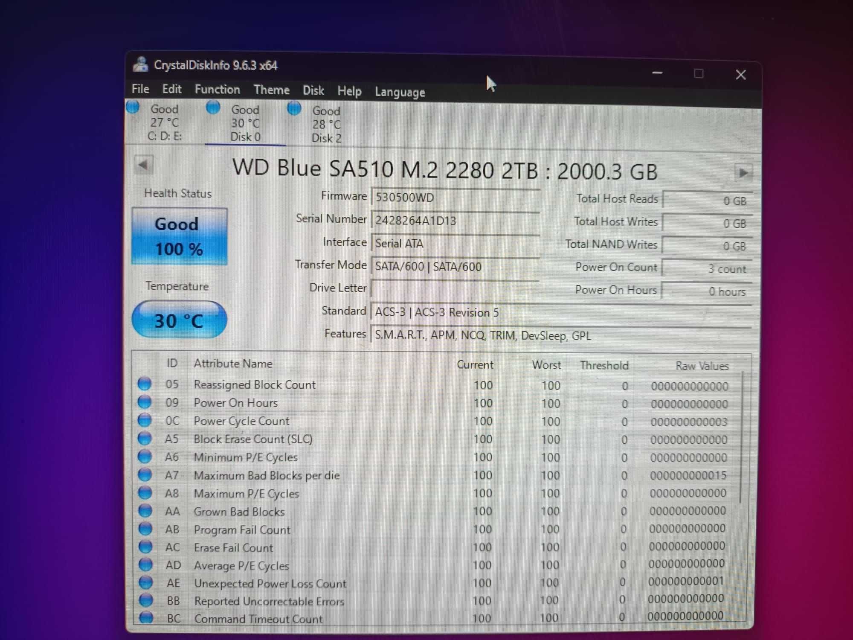Screen dimensions: 853x640
Task: Select the 'Power Cycle Count' attribute name
Action: 241,421
